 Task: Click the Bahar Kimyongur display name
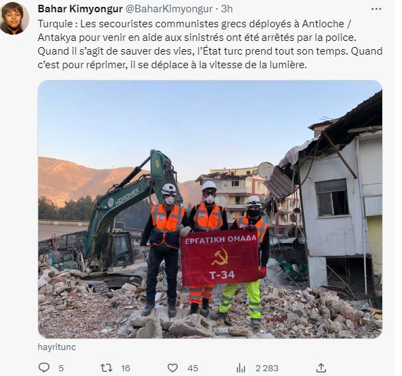pyautogui.click(x=80, y=9)
